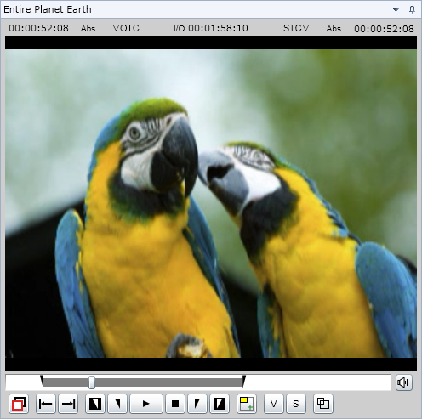This screenshot has height=419, width=422.
Task: Open the STC timecode dropdown
Action: 296,28
